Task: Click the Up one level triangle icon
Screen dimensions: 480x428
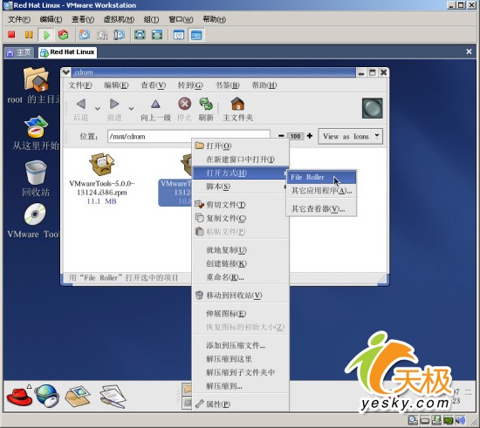Action: click(155, 104)
